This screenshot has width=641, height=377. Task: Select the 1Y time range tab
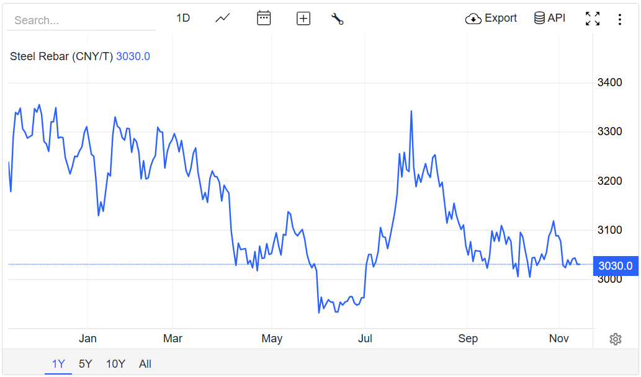coord(58,364)
